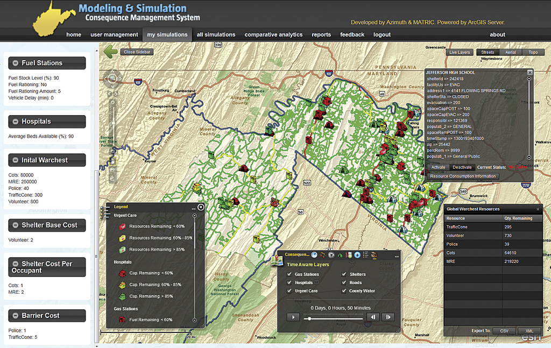Viewport: 551px width, 348px height.
Task: Click the compass gauge icon in Consequence toolbar
Action: point(314,254)
